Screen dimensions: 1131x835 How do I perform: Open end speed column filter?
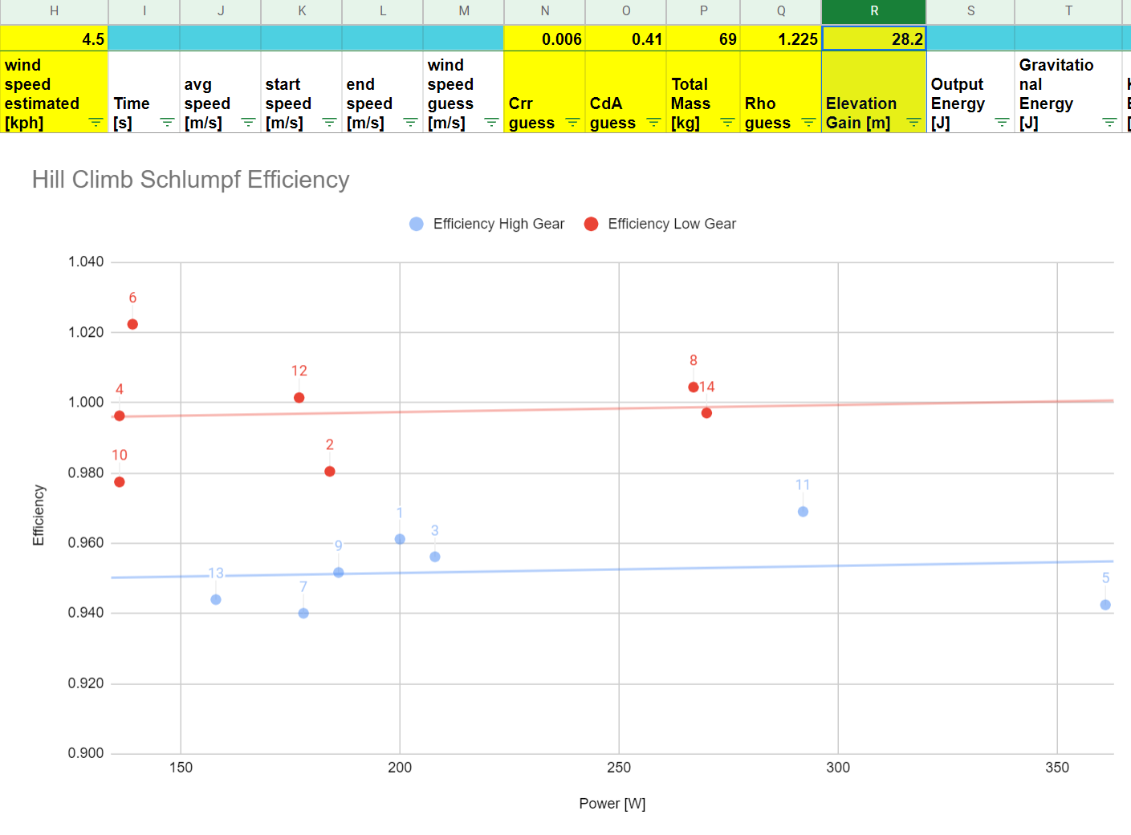pos(410,123)
